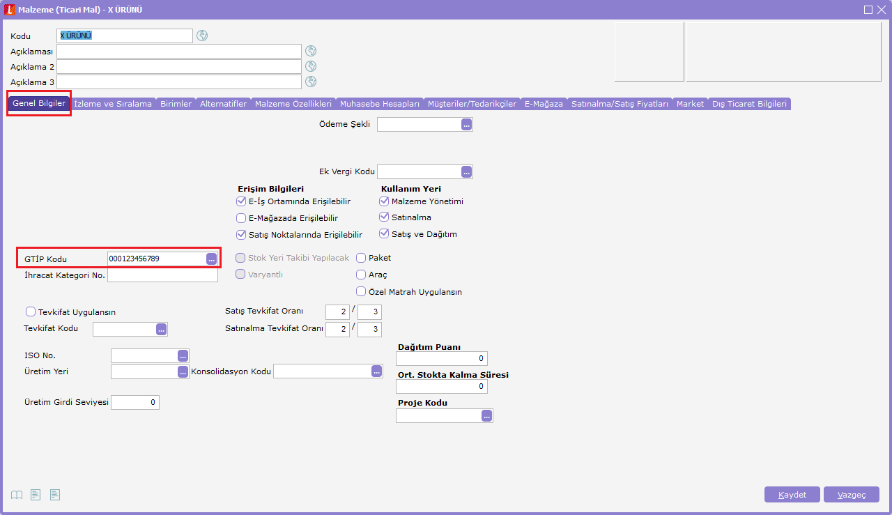Open the book icon in the footer
This screenshot has height=515, width=892.
coord(17,495)
